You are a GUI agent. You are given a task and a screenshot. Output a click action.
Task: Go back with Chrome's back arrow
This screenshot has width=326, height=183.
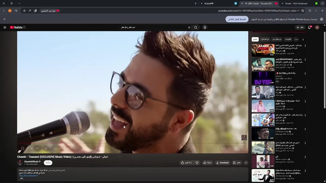pos(322,11)
